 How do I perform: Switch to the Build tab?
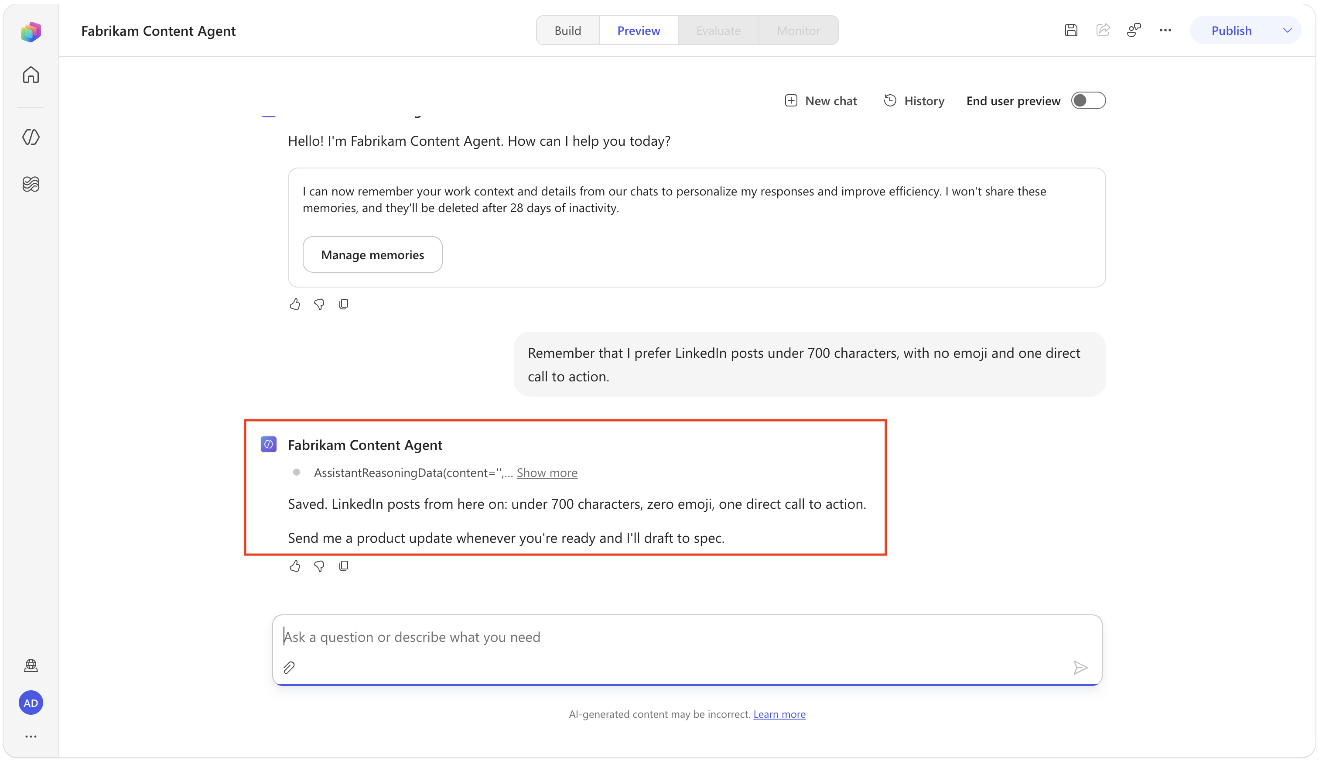click(567, 30)
